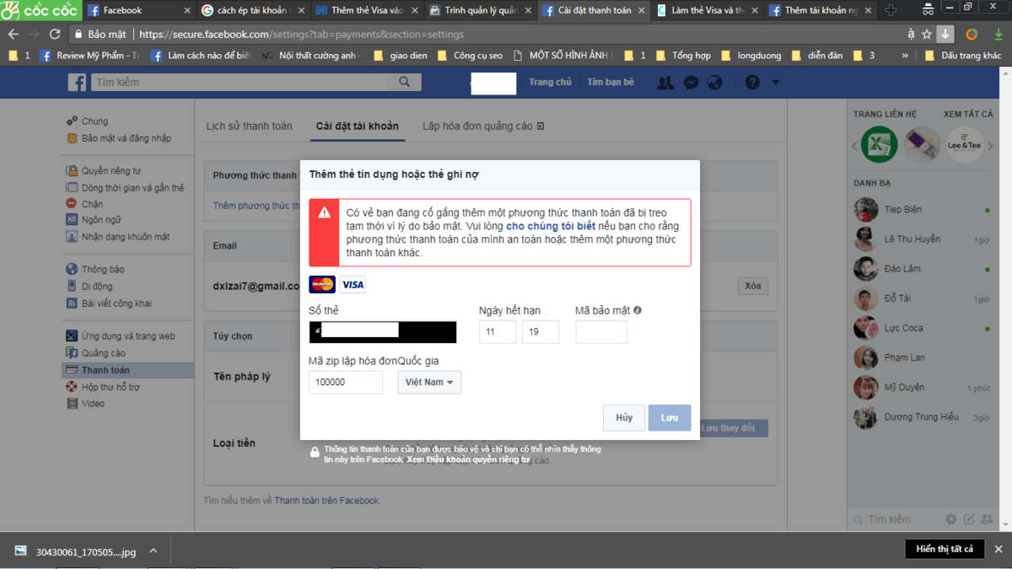Image resolution: width=1012 pixels, height=569 pixels.
Task: Click the Xóa button beside the email
Action: [752, 286]
